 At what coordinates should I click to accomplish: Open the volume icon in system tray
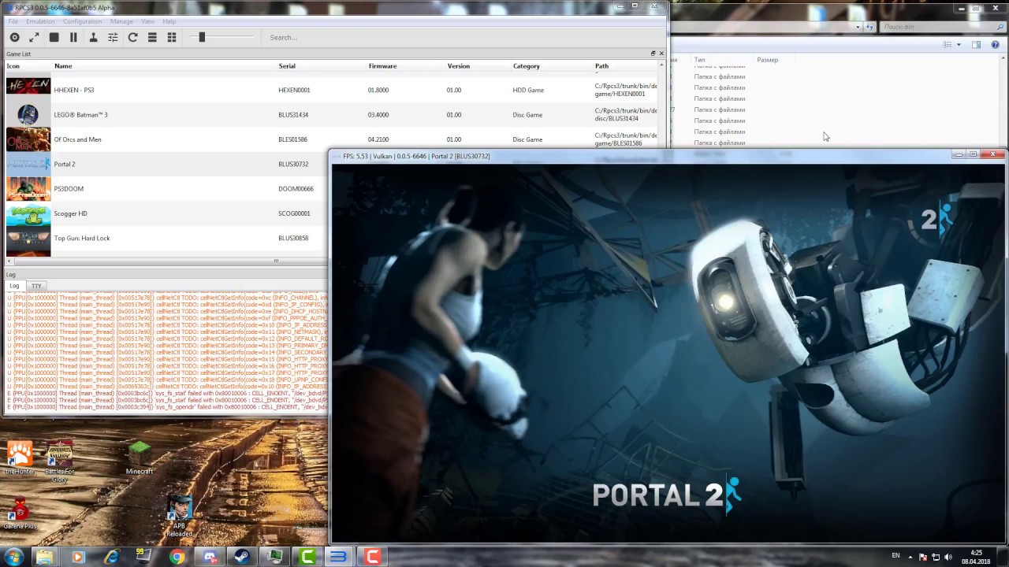(x=948, y=557)
